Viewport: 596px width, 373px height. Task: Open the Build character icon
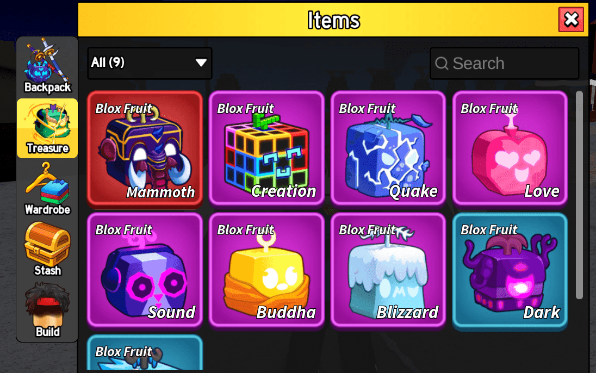47,310
